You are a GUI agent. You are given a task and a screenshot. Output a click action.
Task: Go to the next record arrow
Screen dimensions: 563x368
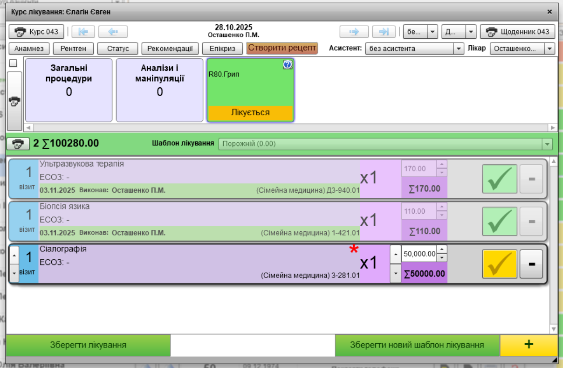tap(354, 32)
